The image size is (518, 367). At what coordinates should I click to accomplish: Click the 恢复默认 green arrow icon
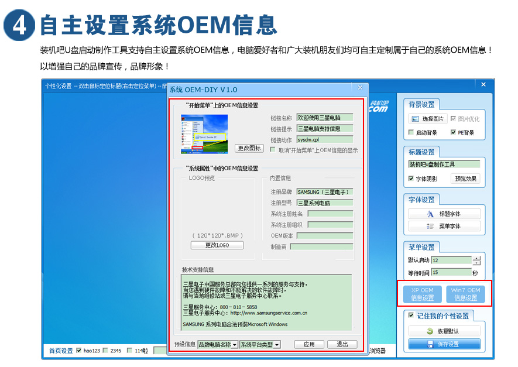coord(430,330)
